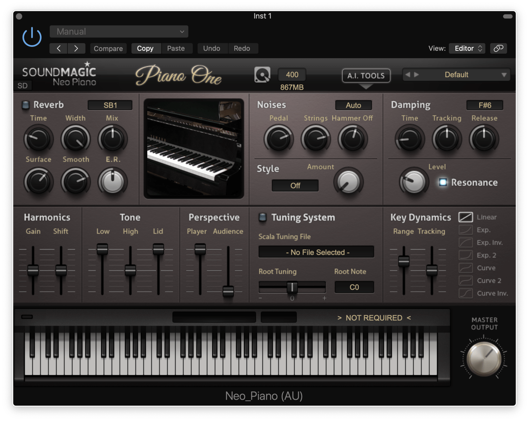
Task: Click the Reverb Width knob
Action: pos(75,139)
